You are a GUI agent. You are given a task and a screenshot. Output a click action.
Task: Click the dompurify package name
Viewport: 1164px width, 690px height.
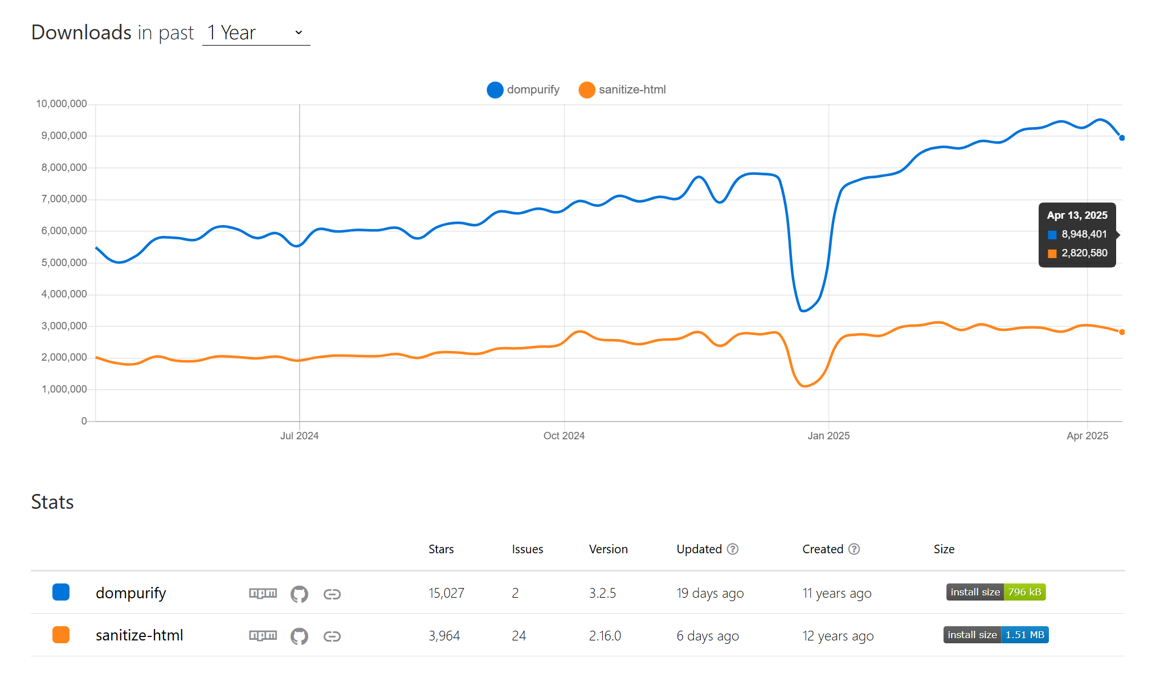130,593
